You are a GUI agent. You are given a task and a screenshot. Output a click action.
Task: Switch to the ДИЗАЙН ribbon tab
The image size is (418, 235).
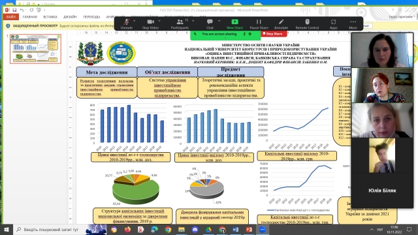coord(70,17)
